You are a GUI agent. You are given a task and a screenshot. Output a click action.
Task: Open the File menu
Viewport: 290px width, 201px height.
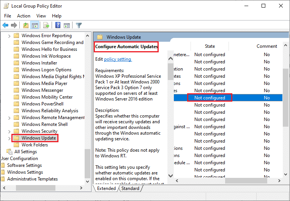click(x=8, y=16)
